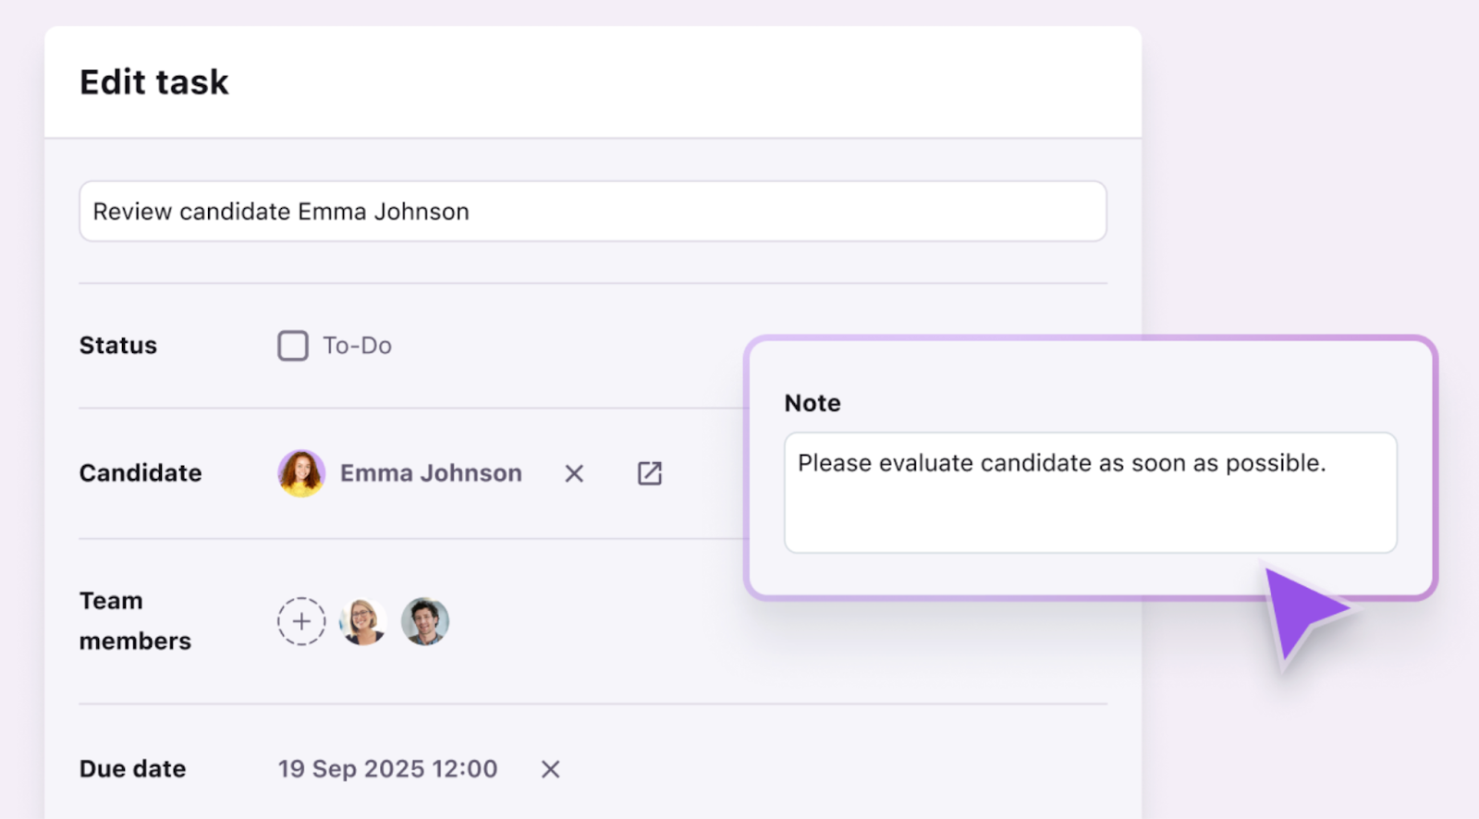1479x819 pixels.
Task: Open the due date picker 19 Sep 2025
Action: pos(387,769)
